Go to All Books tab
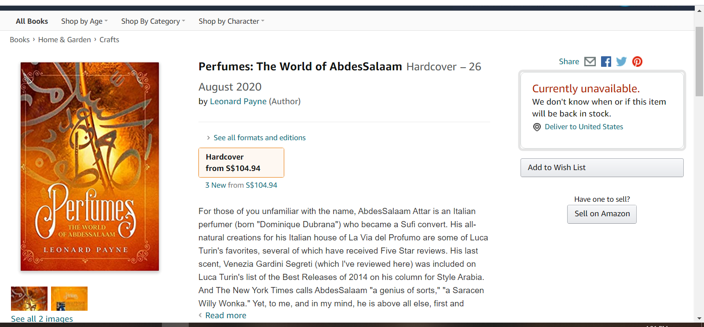 [x=32, y=21]
